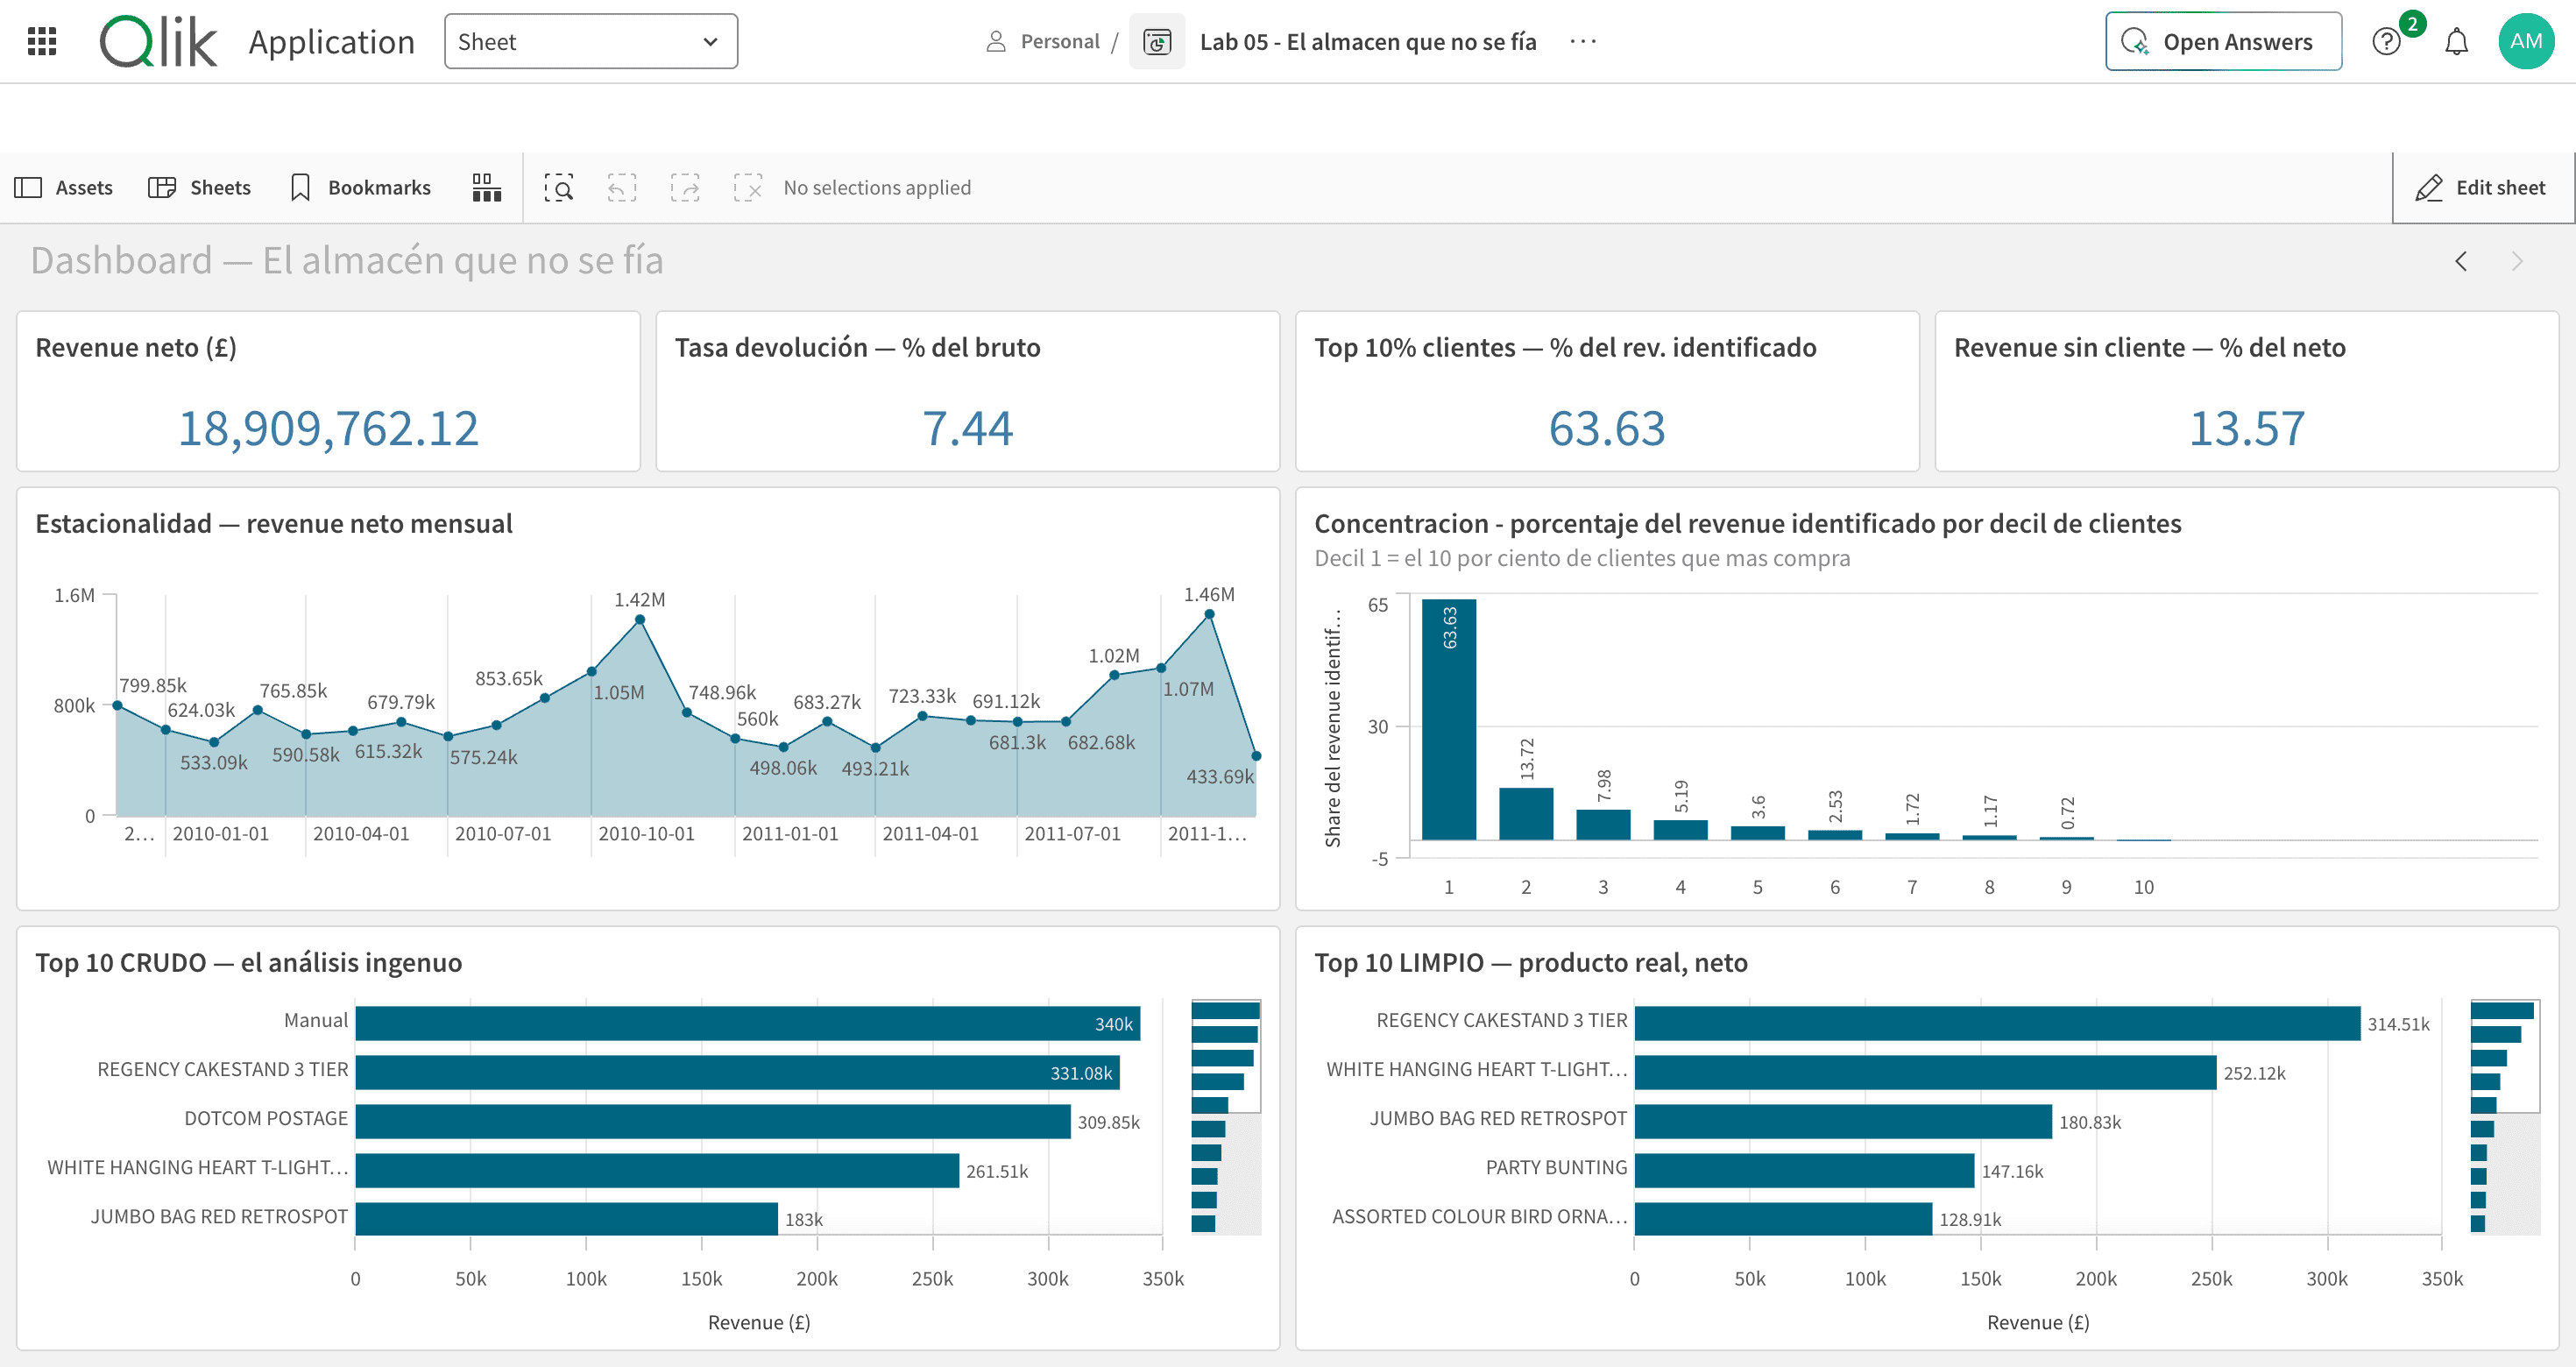The image size is (2576, 1367).
Task: Click the Revenue sin cliente value 13.57
Action: (x=2247, y=428)
